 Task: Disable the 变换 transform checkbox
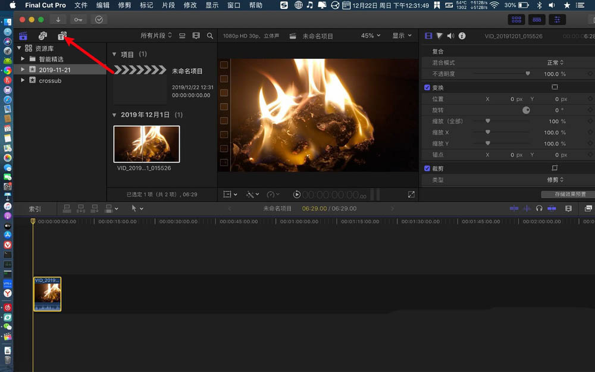click(427, 87)
